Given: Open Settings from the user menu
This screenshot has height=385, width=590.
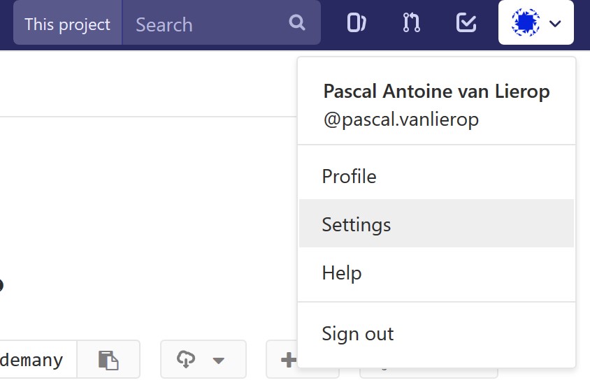Looking at the screenshot, I should pos(356,224).
